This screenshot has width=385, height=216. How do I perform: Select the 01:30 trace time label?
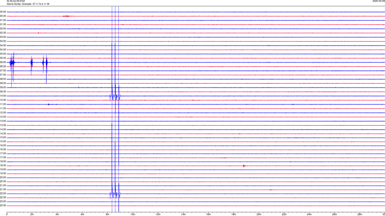click(3, 24)
